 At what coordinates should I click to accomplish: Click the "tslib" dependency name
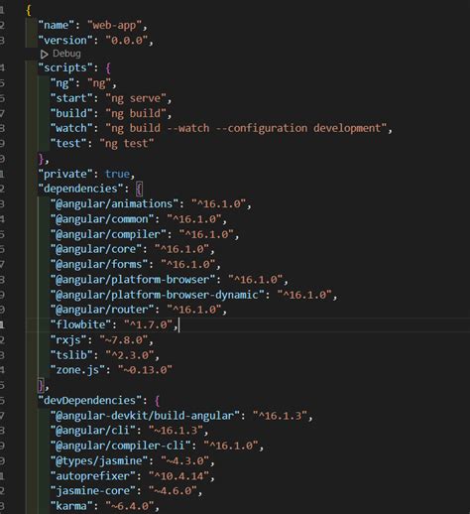[x=71, y=355]
